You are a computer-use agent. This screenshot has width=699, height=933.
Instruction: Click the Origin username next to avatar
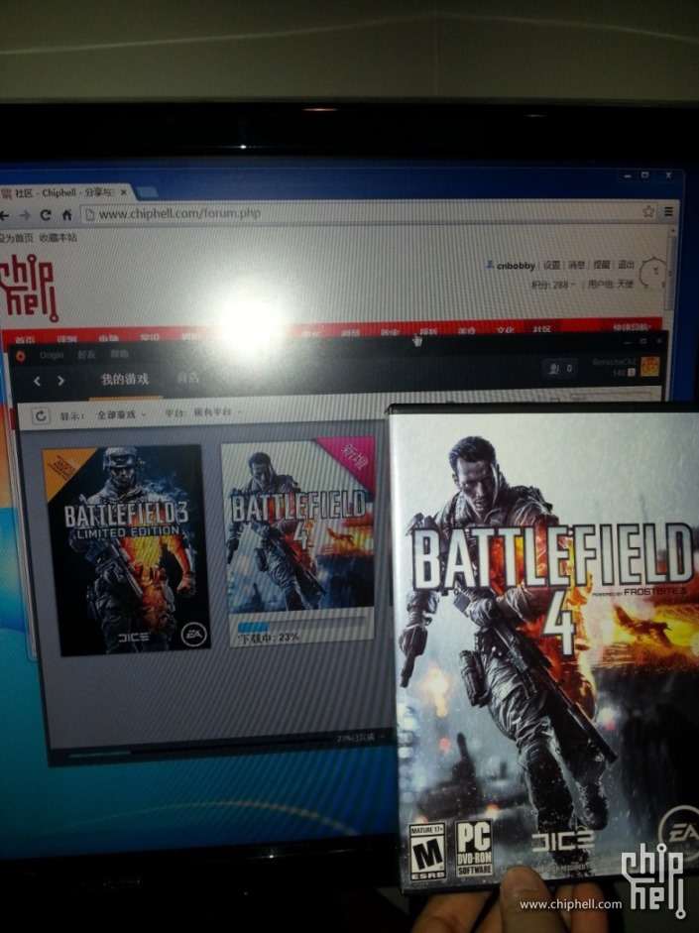point(615,362)
